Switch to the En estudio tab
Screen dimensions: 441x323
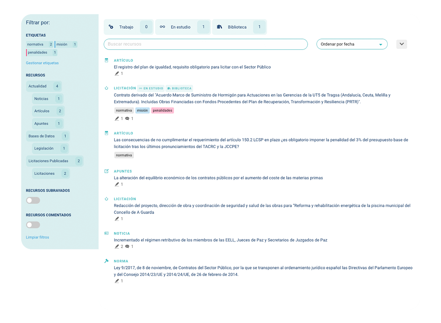[x=183, y=27]
